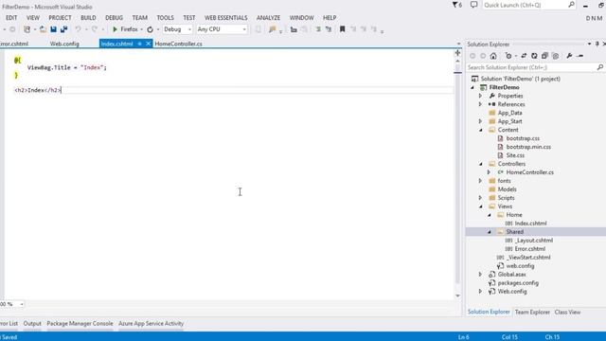Open the ANALYZE menu

tap(268, 18)
